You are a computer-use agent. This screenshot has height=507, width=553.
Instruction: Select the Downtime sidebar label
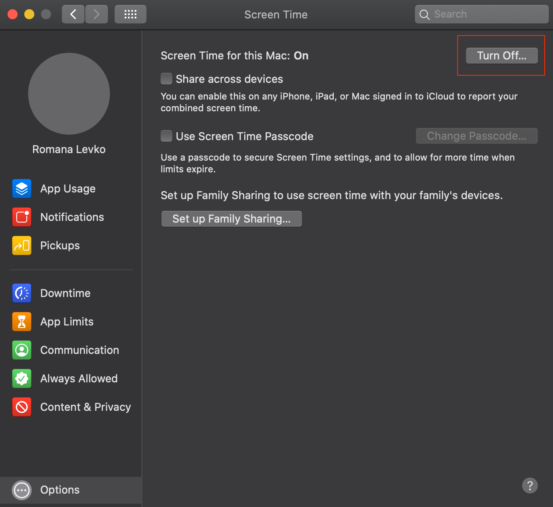65,293
